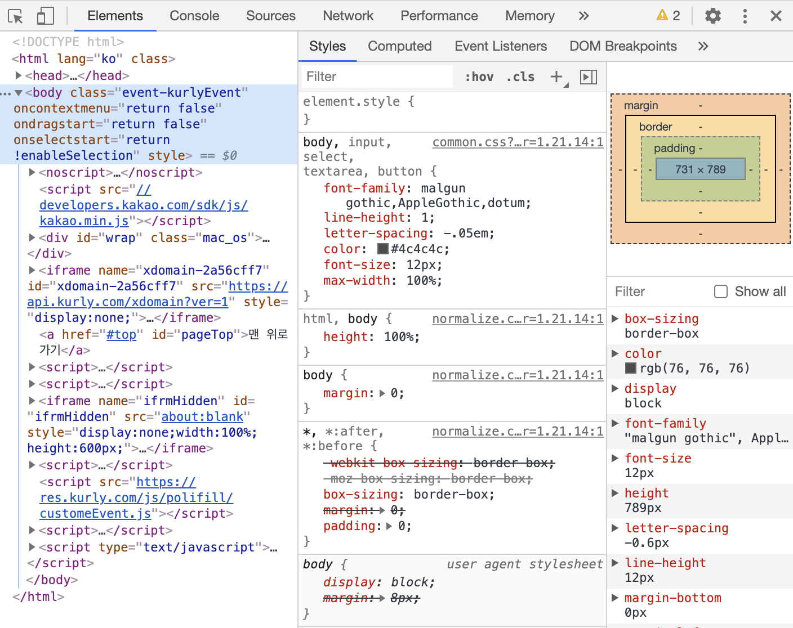Open the Console tab
This screenshot has width=793, height=628.
[x=194, y=16]
